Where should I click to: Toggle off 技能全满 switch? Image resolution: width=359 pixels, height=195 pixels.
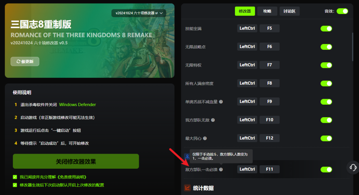point(326,29)
